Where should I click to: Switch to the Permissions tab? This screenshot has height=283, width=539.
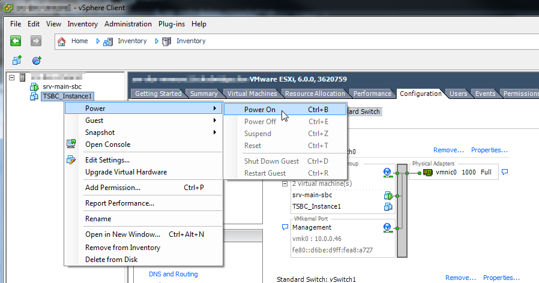[x=521, y=94]
